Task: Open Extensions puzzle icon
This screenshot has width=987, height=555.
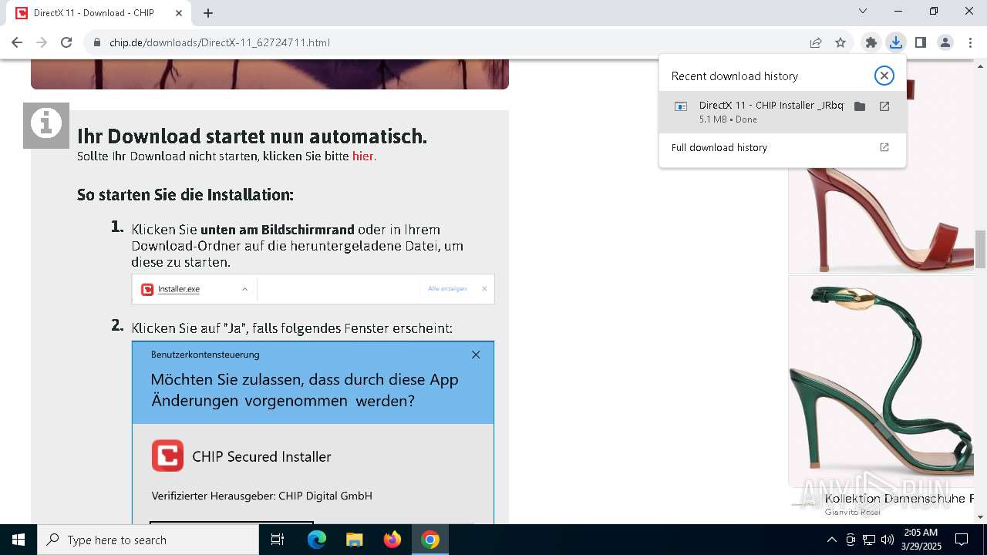Action: 871,42
